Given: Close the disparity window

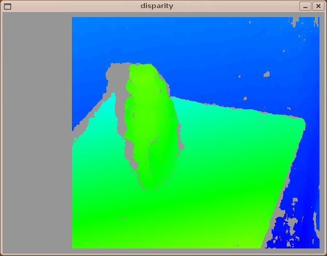Looking at the screenshot, I should tap(318, 6).
